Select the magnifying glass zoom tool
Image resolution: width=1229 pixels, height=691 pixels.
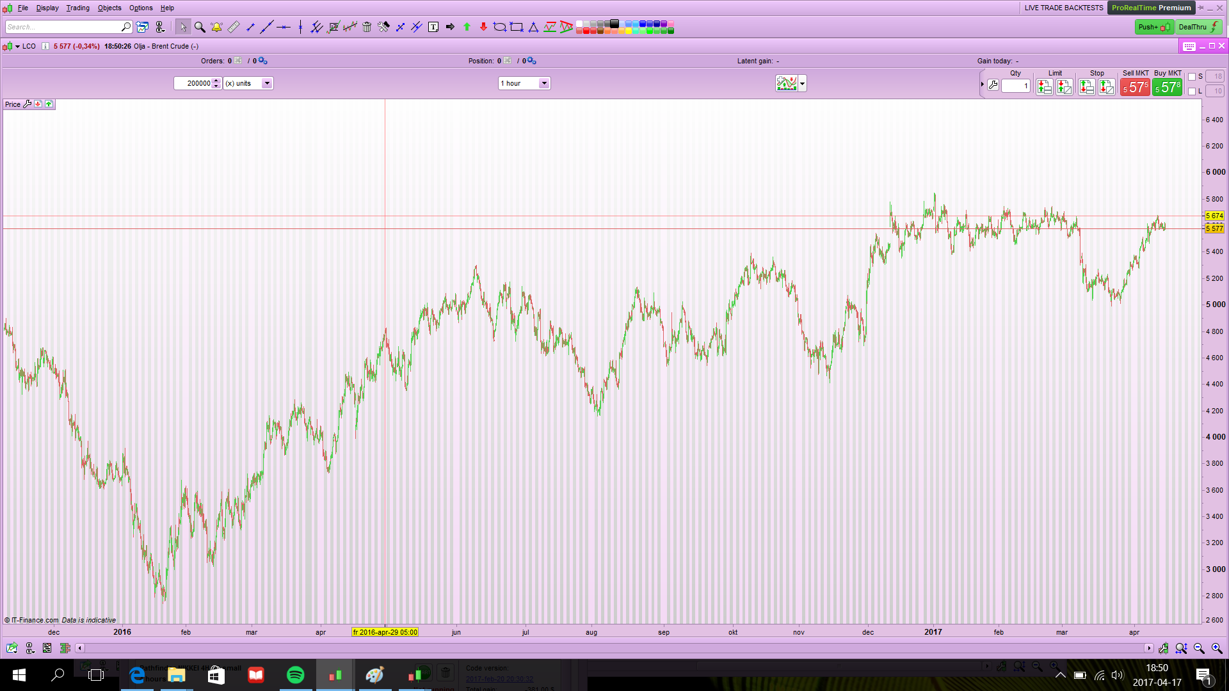pos(200,27)
